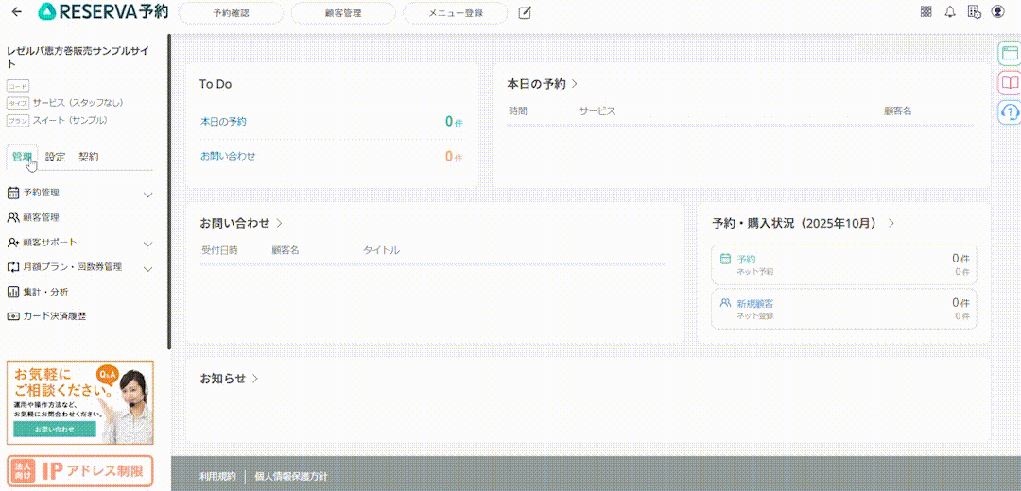Click the person icon beside 顧客サポート

pyautogui.click(x=12, y=243)
